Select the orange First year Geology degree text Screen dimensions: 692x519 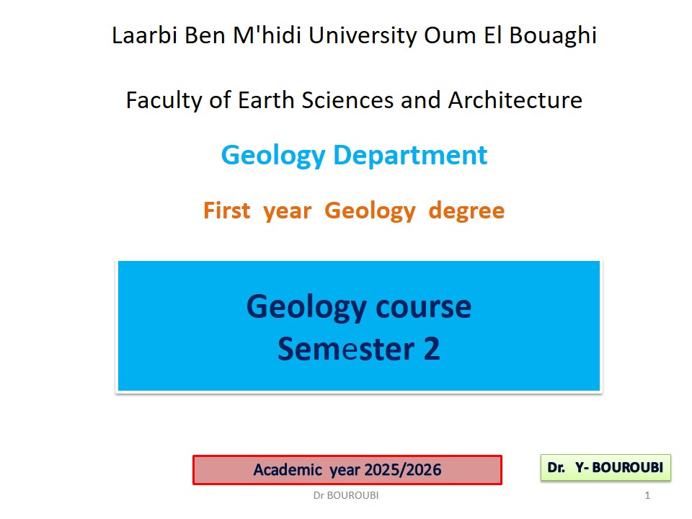coord(354,210)
